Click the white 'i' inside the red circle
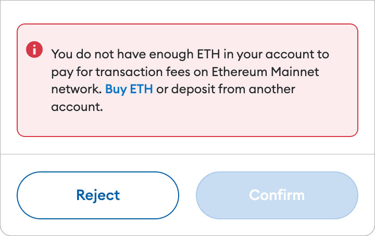375x236 pixels. [x=34, y=49]
